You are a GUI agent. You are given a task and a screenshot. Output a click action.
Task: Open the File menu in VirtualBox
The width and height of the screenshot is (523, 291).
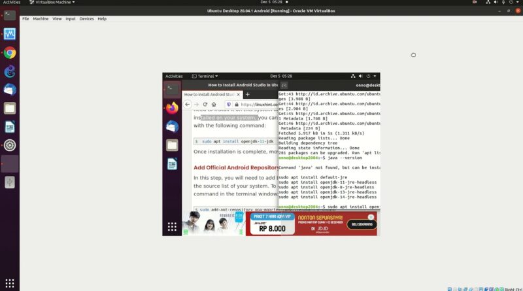(x=25, y=19)
